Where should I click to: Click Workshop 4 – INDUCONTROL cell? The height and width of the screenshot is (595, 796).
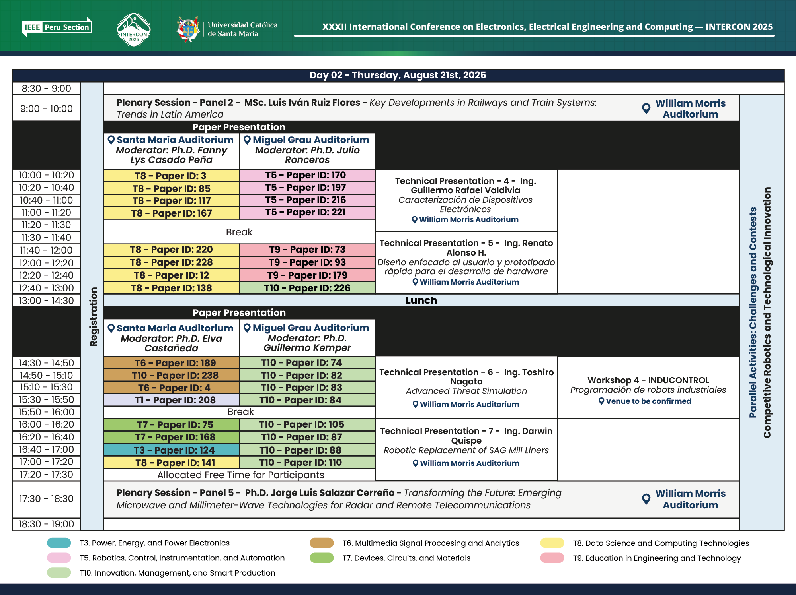(648, 388)
